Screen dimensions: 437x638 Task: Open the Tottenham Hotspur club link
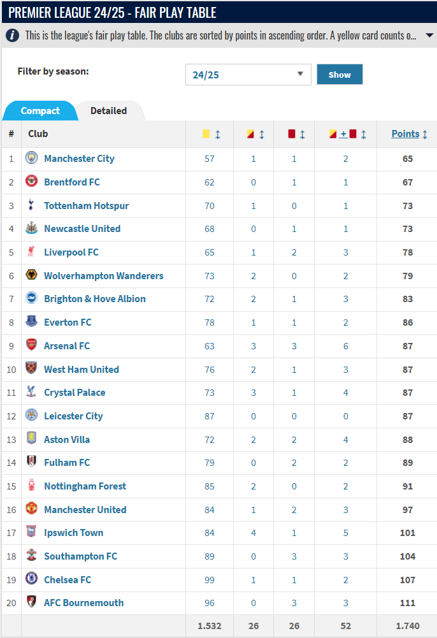click(86, 205)
